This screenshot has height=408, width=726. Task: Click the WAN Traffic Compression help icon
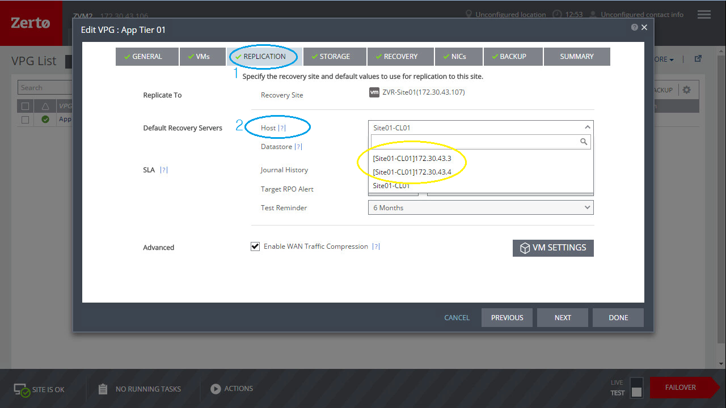pos(375,246)
